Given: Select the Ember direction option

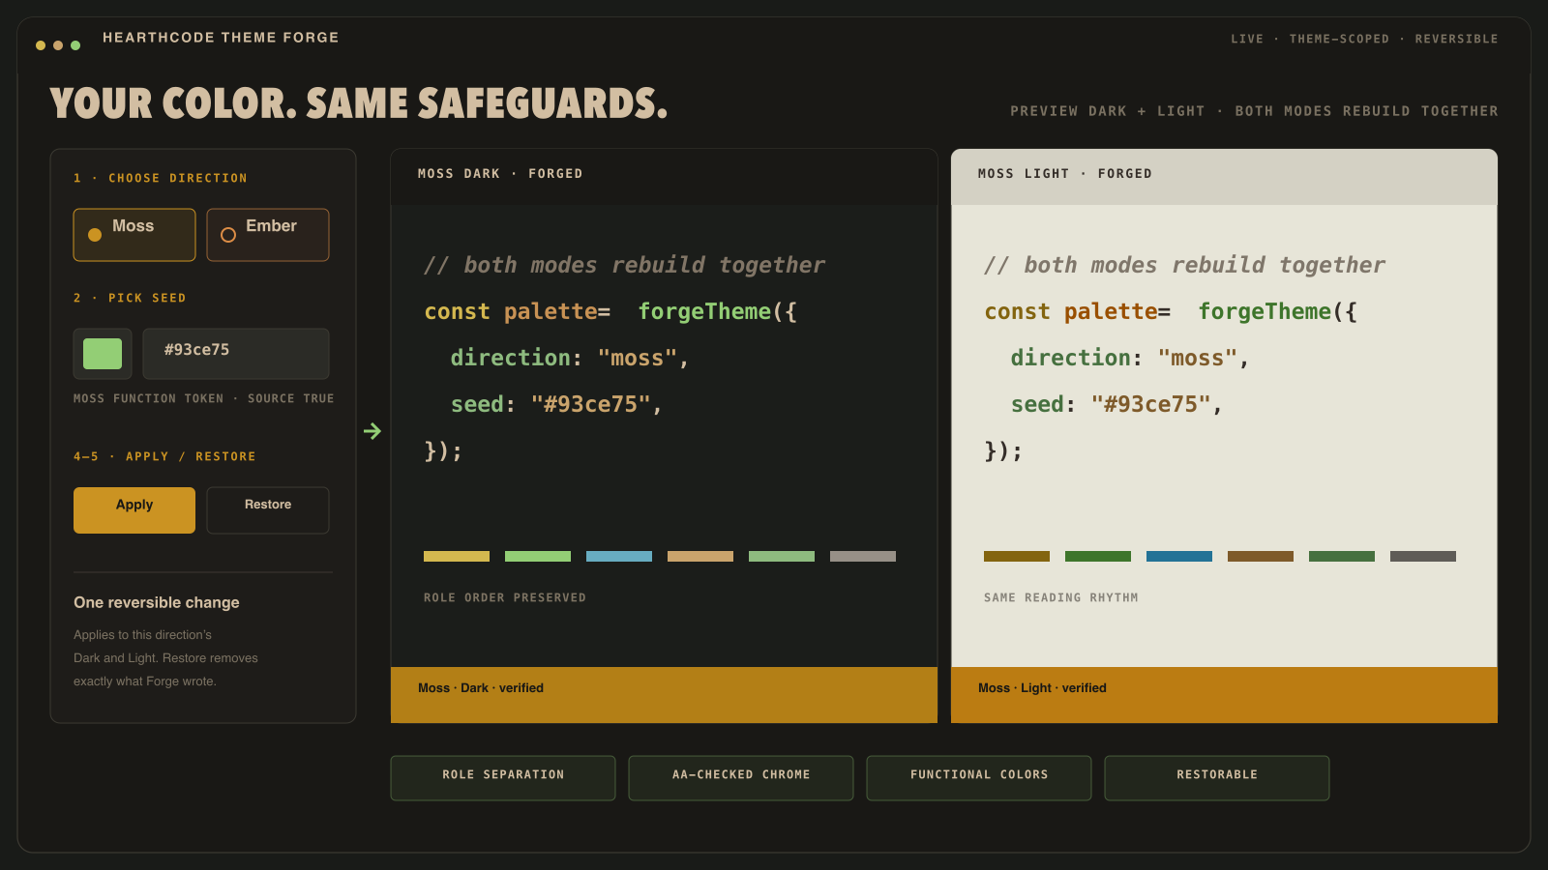Looking at the screenshot, I should point(268,235).
